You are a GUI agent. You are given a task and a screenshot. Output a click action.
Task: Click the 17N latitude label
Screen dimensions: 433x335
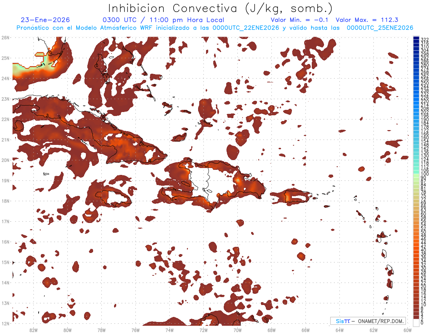pos(5,221)
